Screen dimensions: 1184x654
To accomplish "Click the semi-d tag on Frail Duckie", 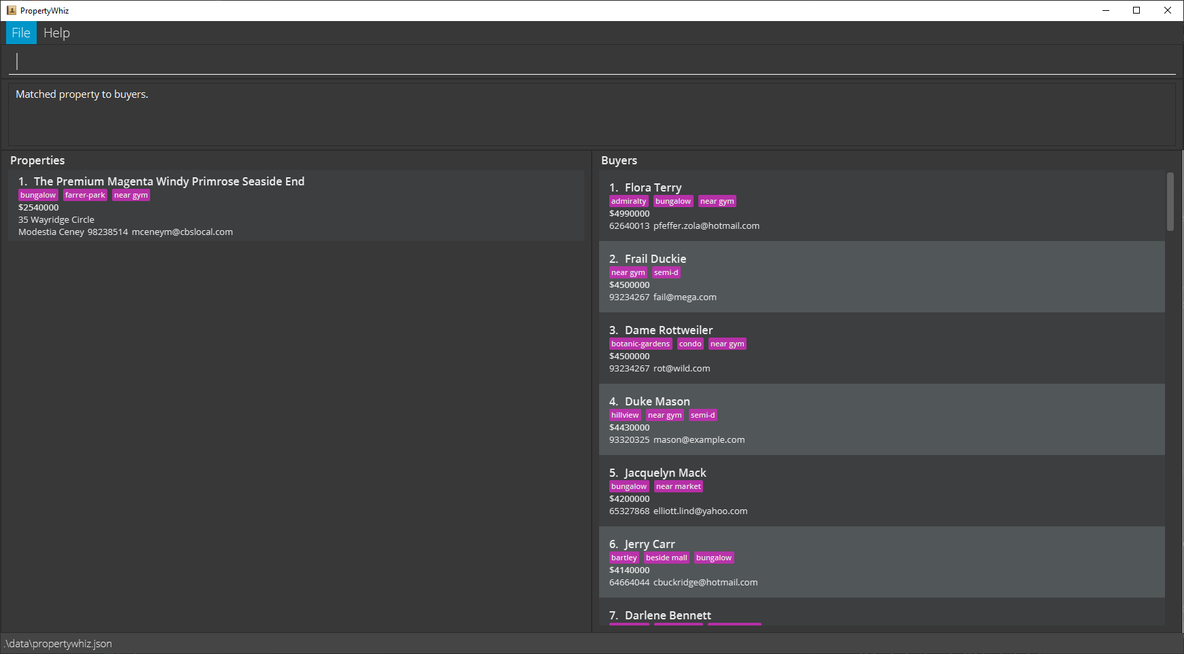I will click(x=666, y=272).
